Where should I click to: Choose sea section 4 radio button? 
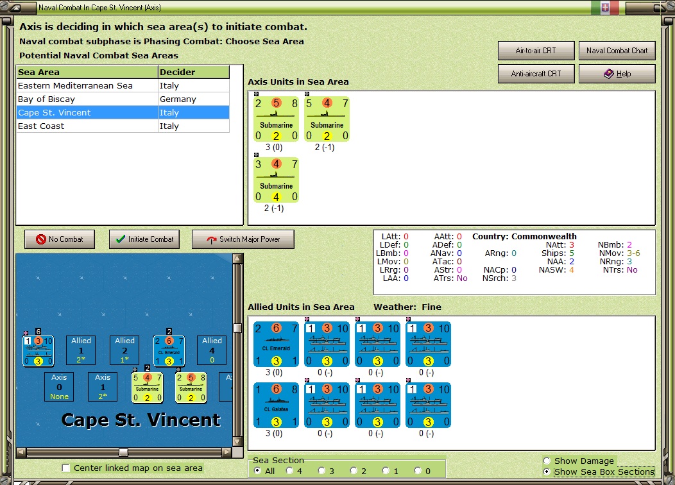click(289, 471)
